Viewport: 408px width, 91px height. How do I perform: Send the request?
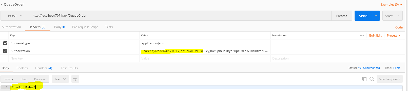(x=363, y=16)
